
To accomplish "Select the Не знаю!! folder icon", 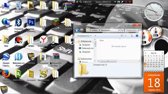I will 31,75.
